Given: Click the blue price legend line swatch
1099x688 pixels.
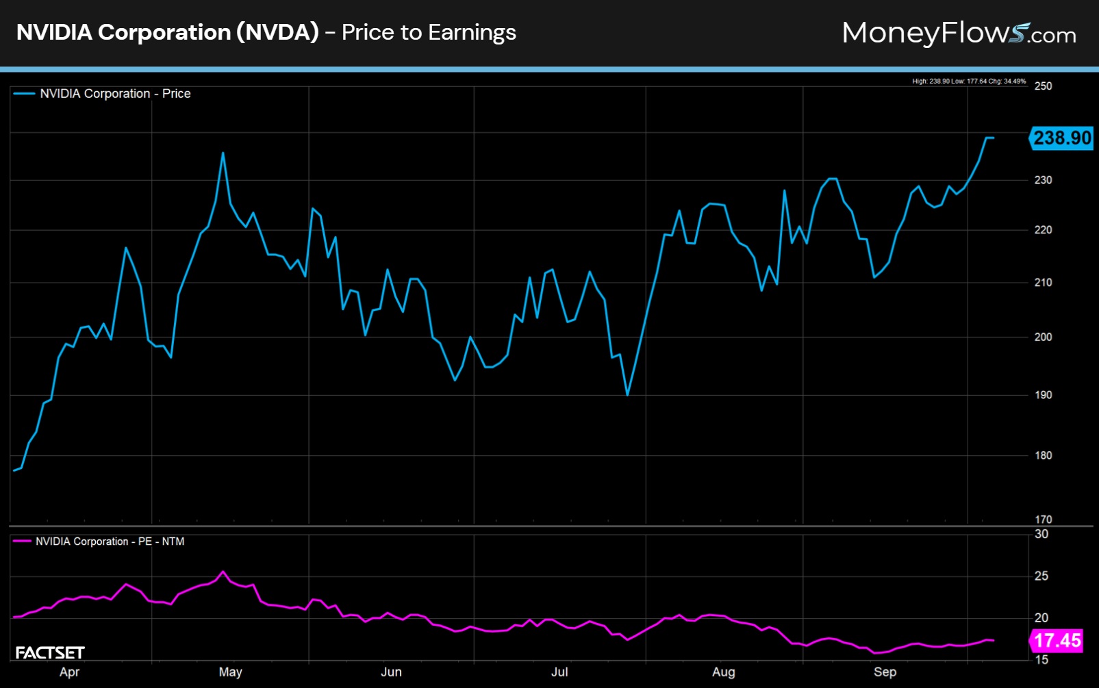Looking at the screenshot, I should point(24,94).
